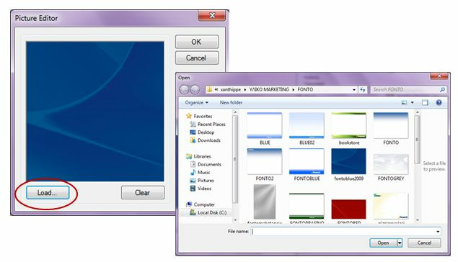The height and width of the screenshot is (262, 458).
Task: Refresh the FONTO folder view
Action: coord(363,90)
